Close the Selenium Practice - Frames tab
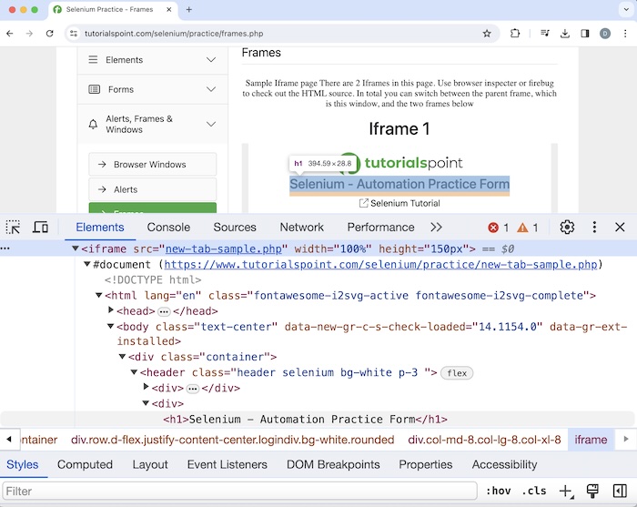 pyautogui.click(x=168, y=9)
